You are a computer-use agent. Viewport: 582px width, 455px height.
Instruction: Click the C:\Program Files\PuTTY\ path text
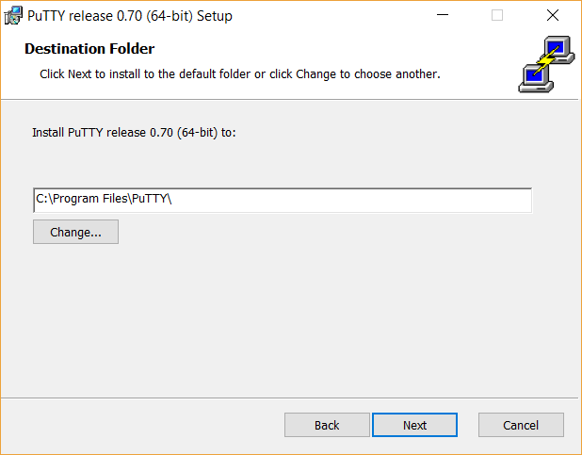pyautogui.click(x=104, y=200)
